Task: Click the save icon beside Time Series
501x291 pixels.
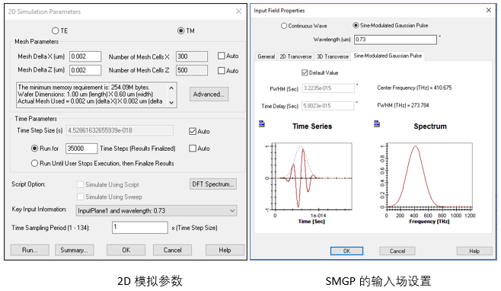Action: pos(262,123)
